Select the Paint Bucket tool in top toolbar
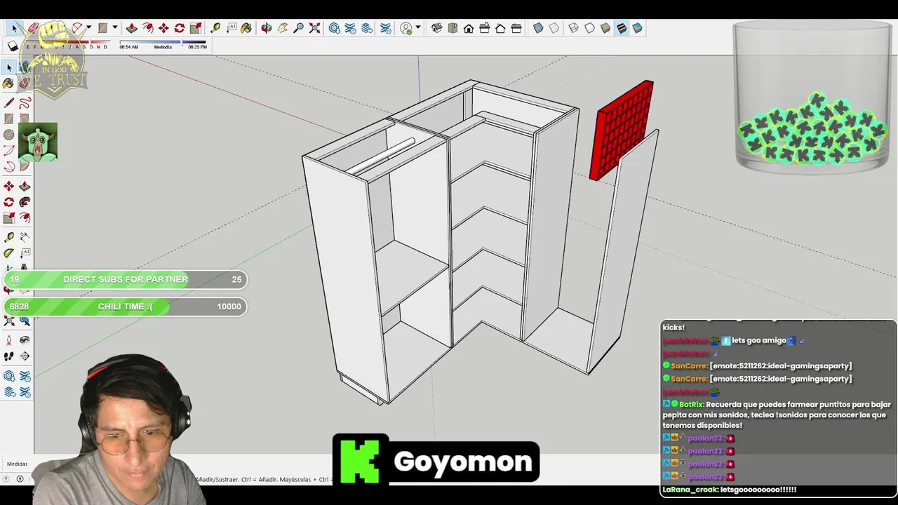The width and height of the screenshot is (898, 505). coord(246,28)
